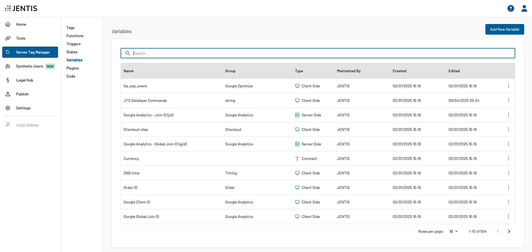Select Synthetic Users in the sidebar
This screenshot has height=252, width=532.
pyautogui.click(x=30, y=66)
